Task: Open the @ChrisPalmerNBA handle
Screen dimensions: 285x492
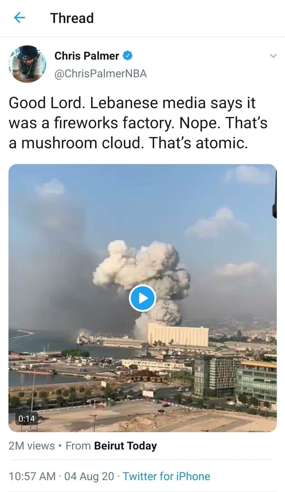Action: (x=100, y=74)
